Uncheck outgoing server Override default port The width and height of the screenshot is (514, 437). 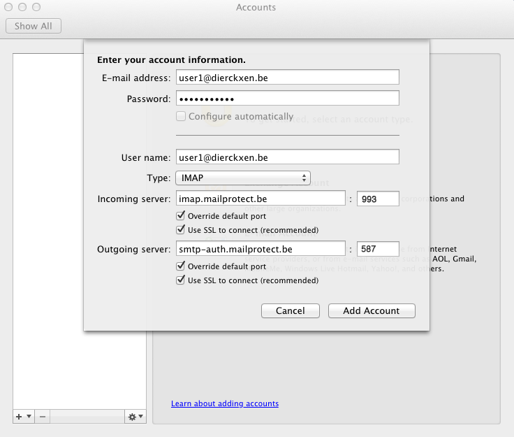coord(181,266)
